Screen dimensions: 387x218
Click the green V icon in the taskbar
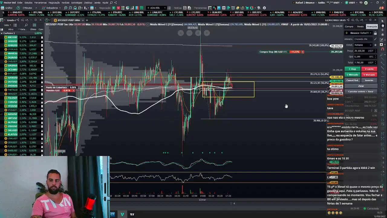click(x=122, y=214)
